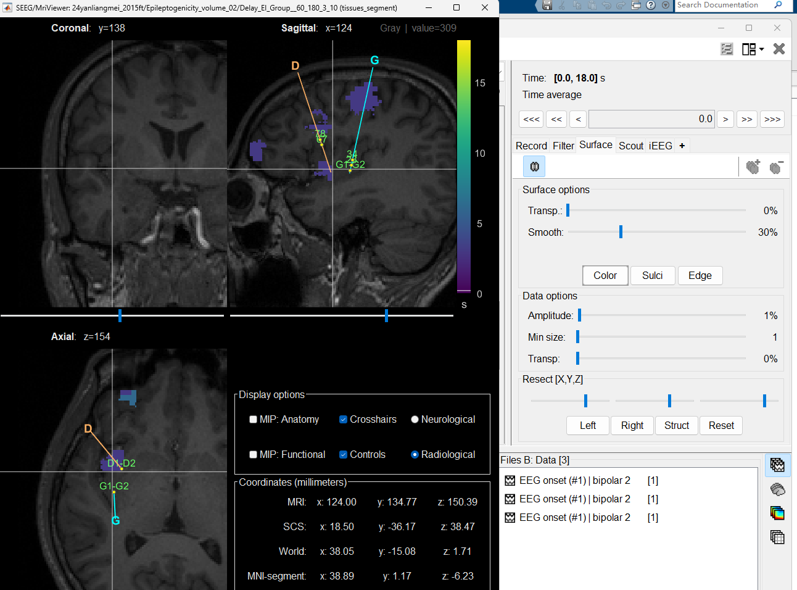
Task: Click the MATLAB redo arrow icon
Action: [x=621, y=5]
